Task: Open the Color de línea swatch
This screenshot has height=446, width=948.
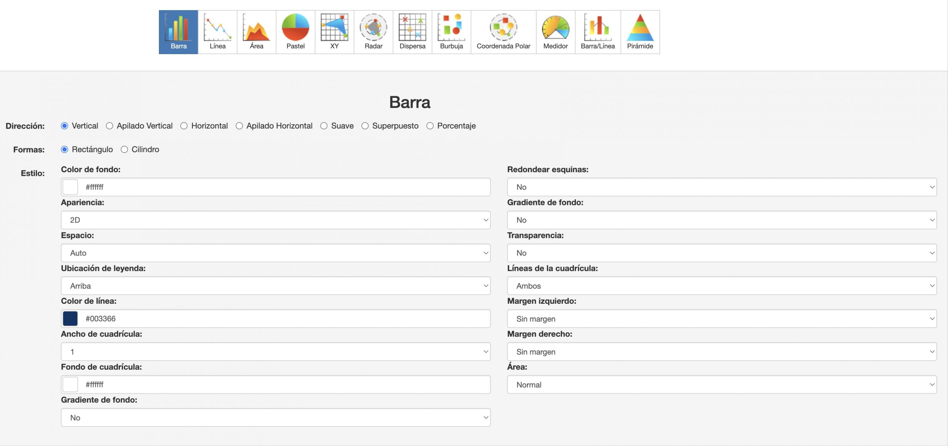Action: click(x=70, y=319)
